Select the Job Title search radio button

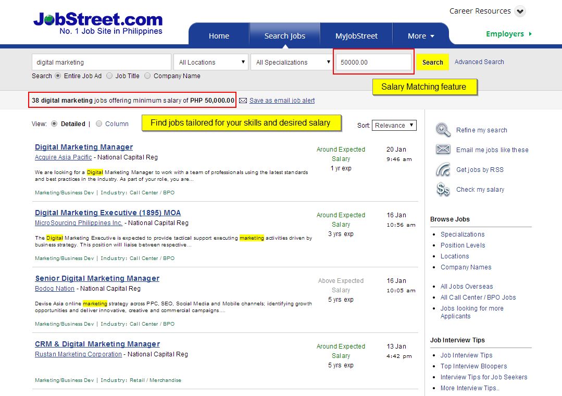pyautogui.click(x=109, y=76)
